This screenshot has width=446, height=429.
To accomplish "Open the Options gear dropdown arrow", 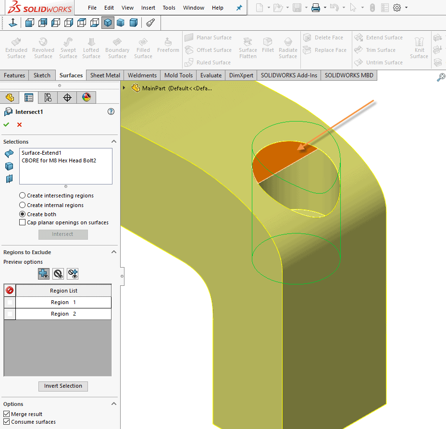I will 406,8.
